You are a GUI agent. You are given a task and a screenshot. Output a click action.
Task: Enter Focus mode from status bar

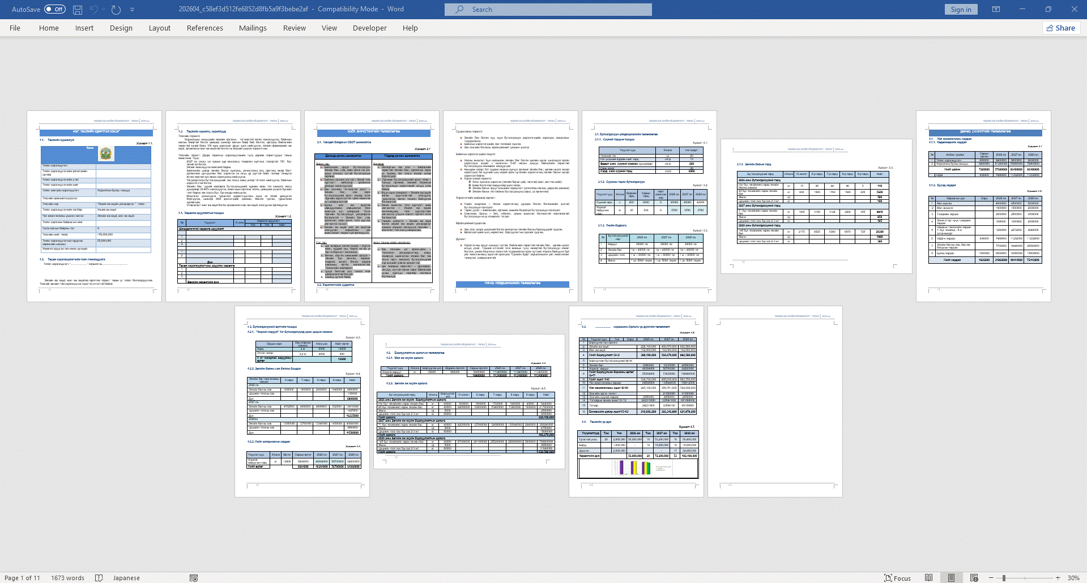897,578
